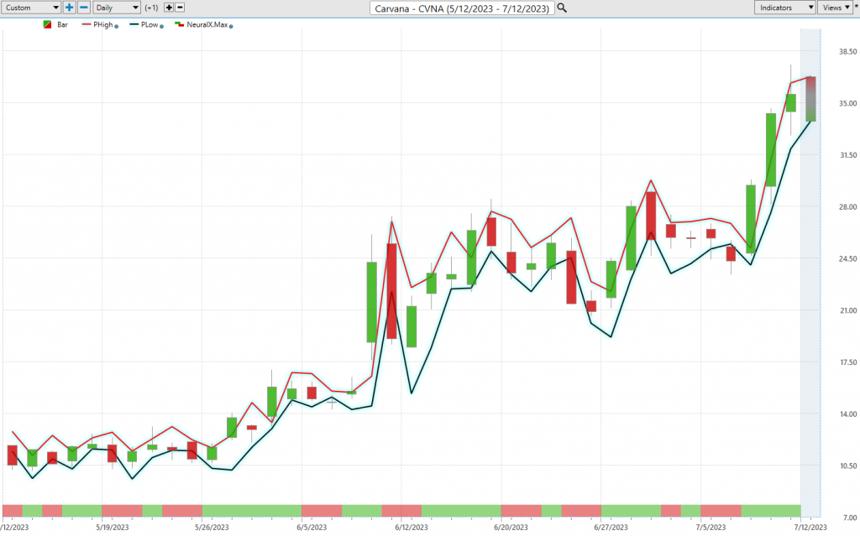Click the 7/12/2023 date axis label
The height and width of the screenshot is (536, 860).
point(810,528)
